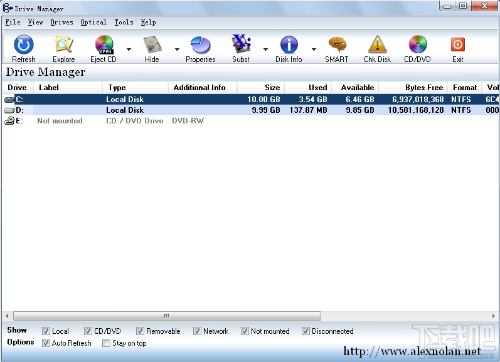Open the Optical menu
This screenshot has height=362, width=500.
point(93,23)
